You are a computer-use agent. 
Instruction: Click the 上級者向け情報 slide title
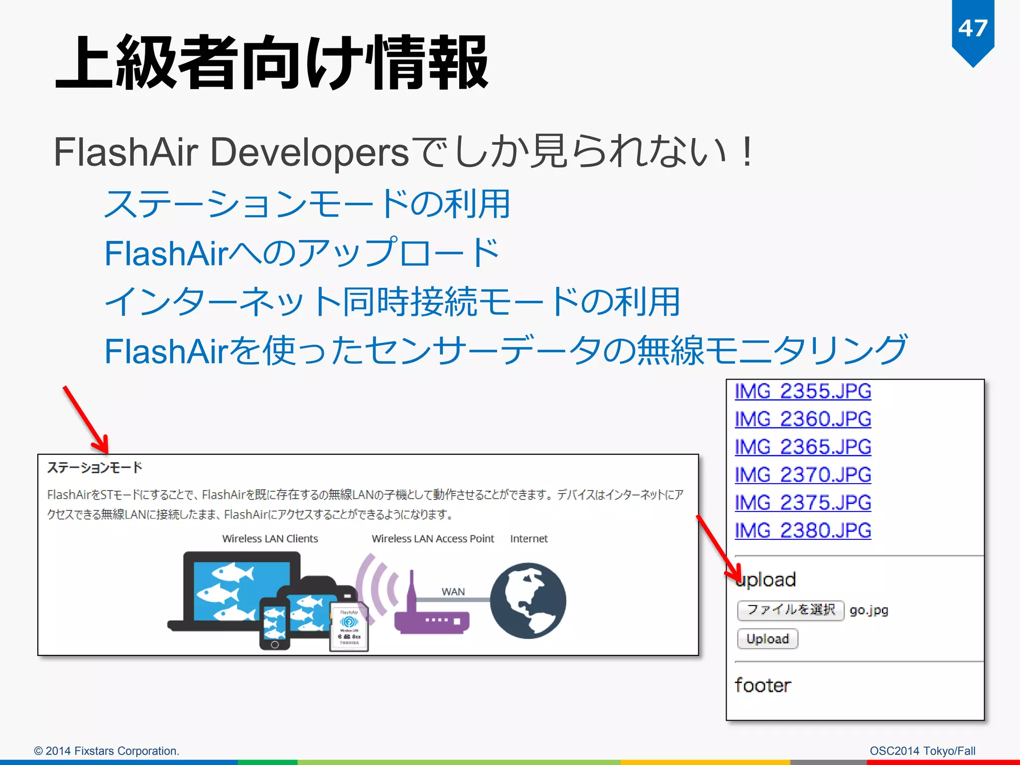coord(272,62)
